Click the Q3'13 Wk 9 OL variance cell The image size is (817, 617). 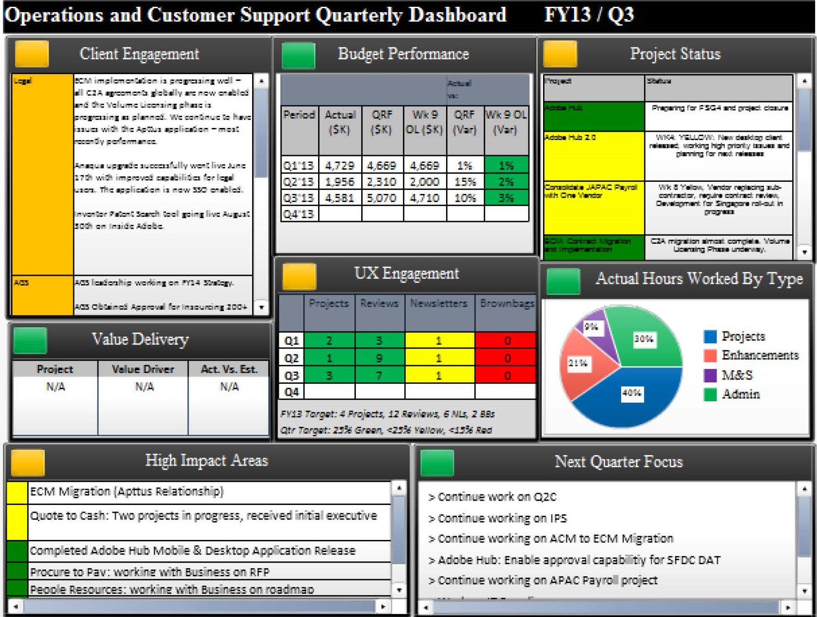point(506,198)
